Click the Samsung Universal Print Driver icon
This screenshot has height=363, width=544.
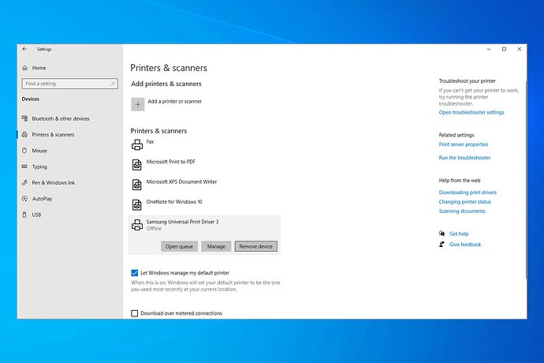point(137,225)
